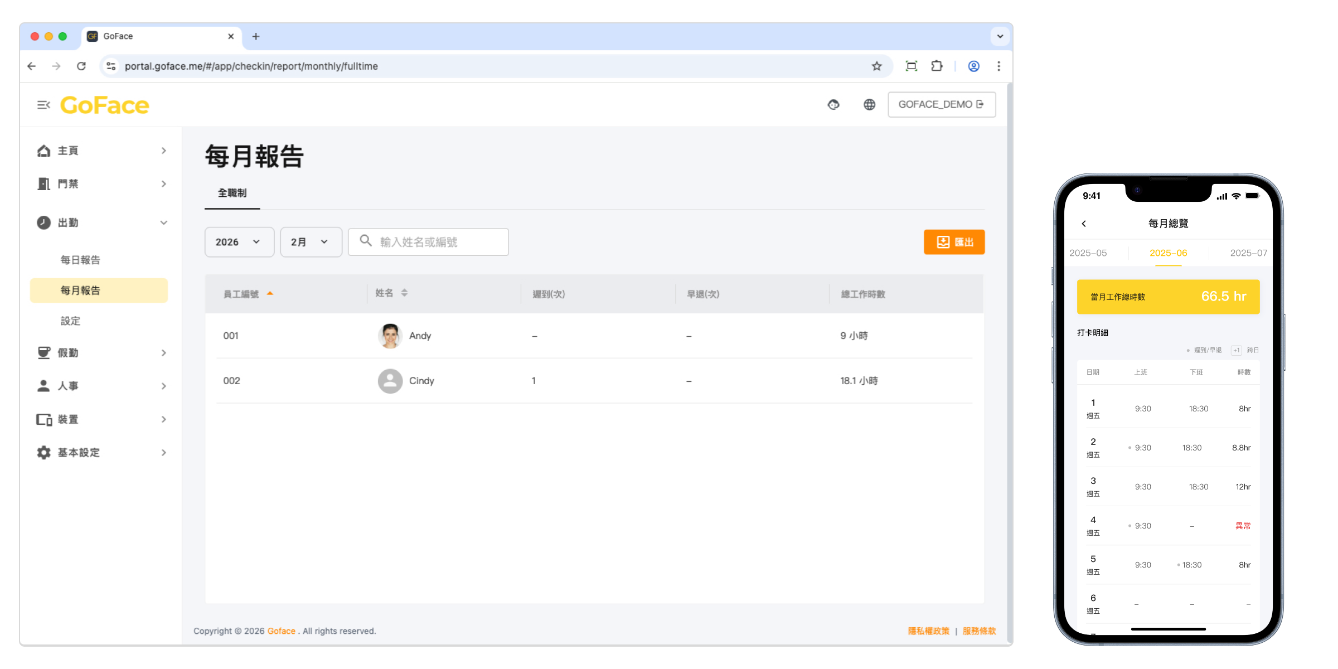The height and width of the screenshot is (669, 1338).
Task: Tap the back chevron on phone screen
Action: click(1084, 224)
